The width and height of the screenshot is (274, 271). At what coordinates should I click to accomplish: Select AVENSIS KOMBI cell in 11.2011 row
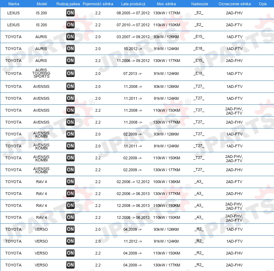pyautogui.click(x=41, y=146)
